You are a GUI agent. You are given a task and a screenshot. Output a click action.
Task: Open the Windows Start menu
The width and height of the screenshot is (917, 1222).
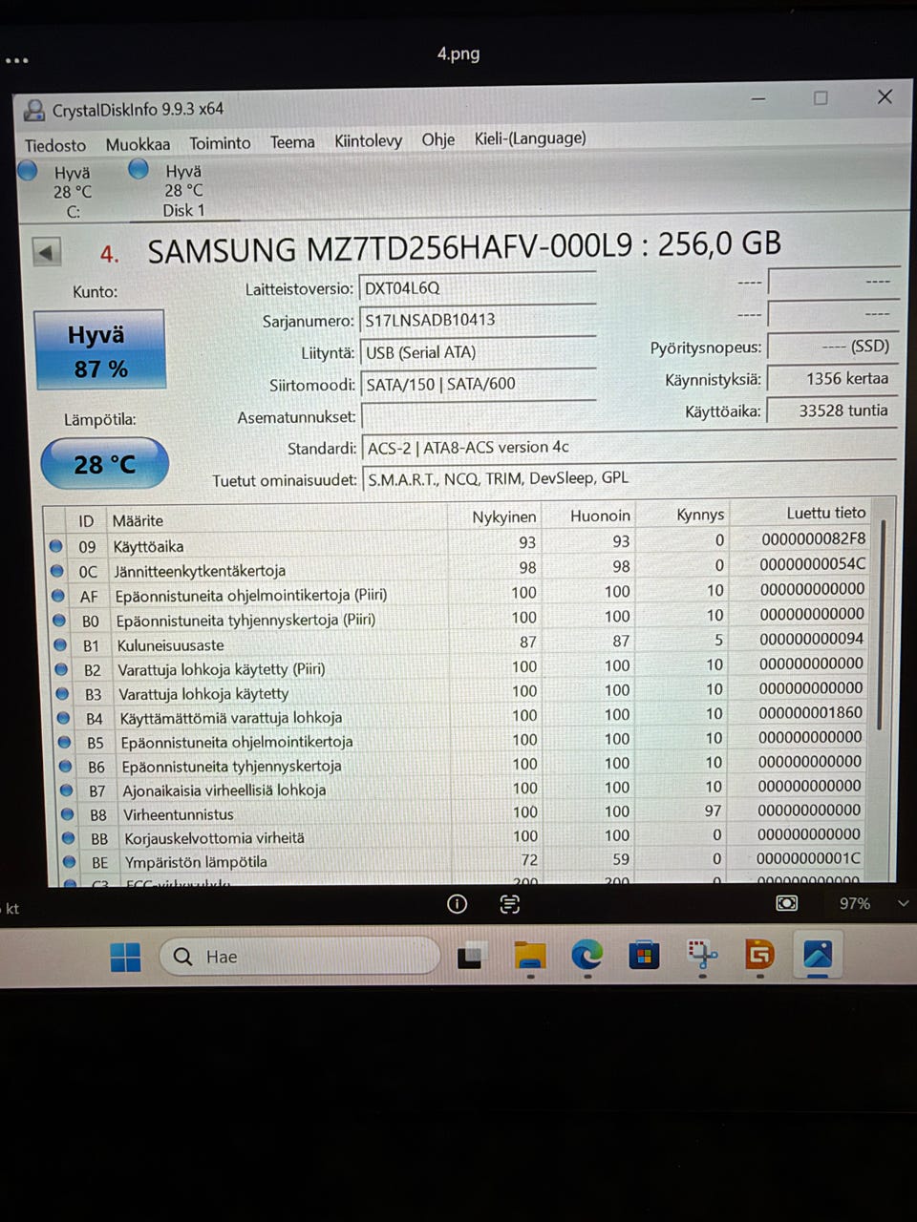(x=125, y=957)
